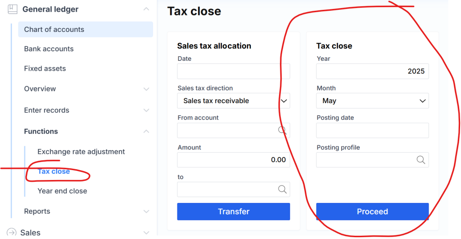The width and height of the screenshot is (461, 239).
Task: Select Fixed assets in sidebar
Action: 45,68
